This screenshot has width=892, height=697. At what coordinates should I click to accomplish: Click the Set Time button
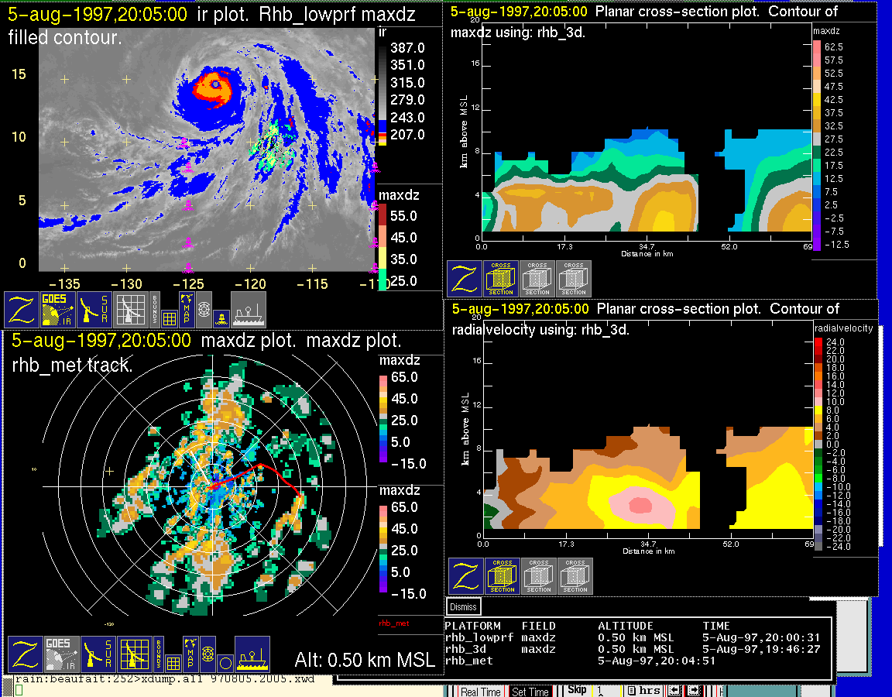click(x=530, y=692)
